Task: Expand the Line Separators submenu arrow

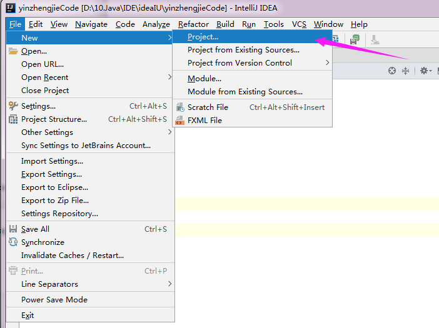Action: click(169, 284)
